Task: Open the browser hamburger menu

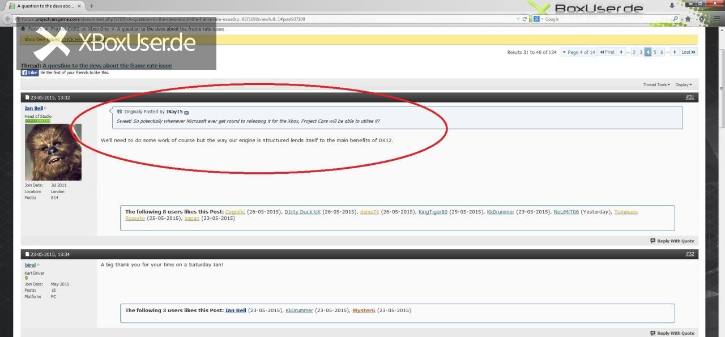Action: coord(718,19)
